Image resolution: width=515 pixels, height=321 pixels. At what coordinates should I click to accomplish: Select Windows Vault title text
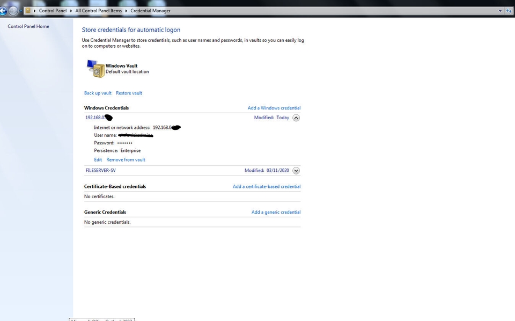point(122,65)
